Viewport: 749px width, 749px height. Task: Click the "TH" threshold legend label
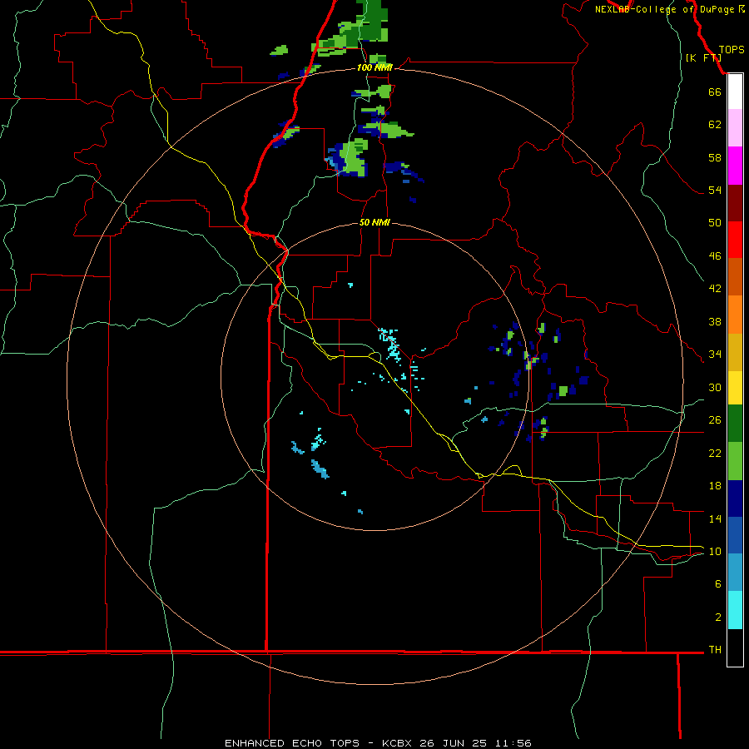(715, 650)
